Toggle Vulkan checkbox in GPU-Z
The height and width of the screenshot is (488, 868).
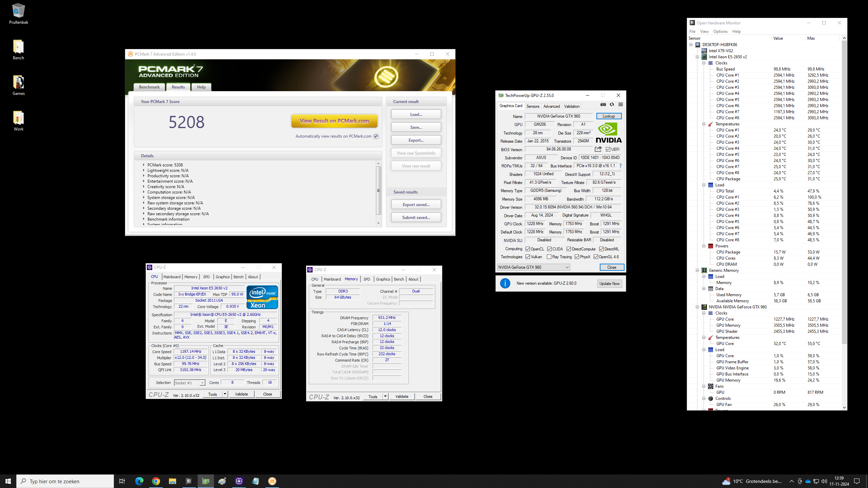528,257
